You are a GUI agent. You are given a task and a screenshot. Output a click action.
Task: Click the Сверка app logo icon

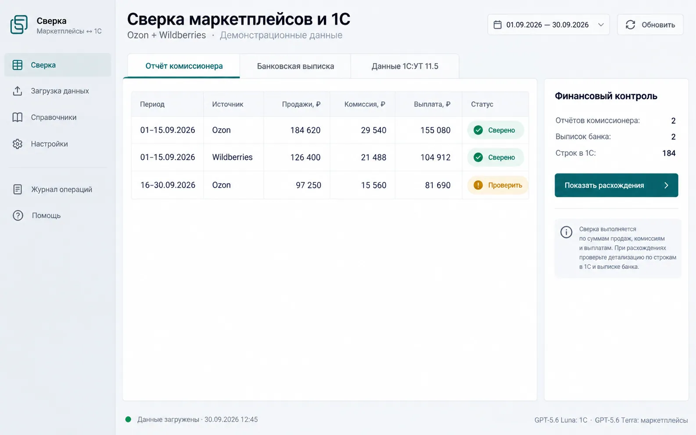(19, 25)
